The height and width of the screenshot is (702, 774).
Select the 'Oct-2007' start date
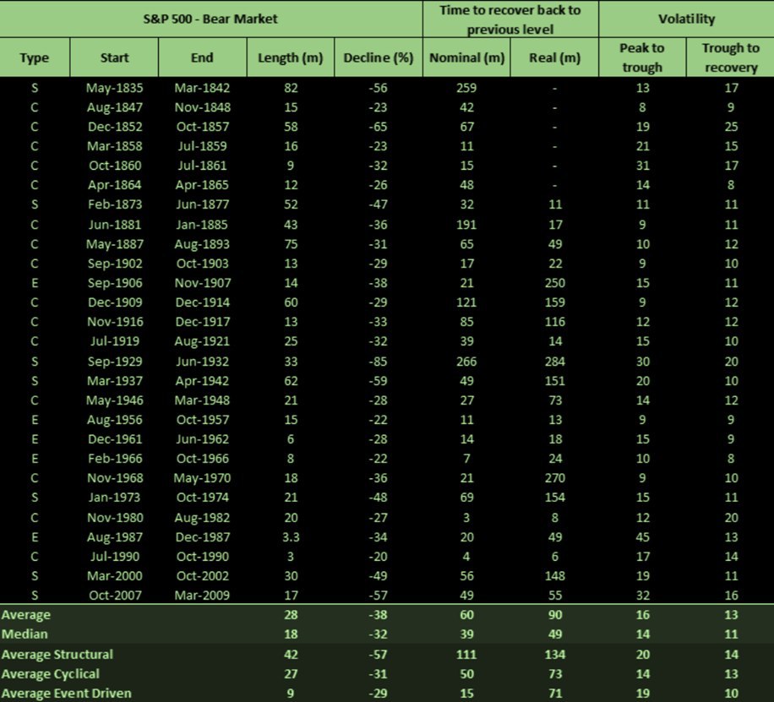click(115, 596)
